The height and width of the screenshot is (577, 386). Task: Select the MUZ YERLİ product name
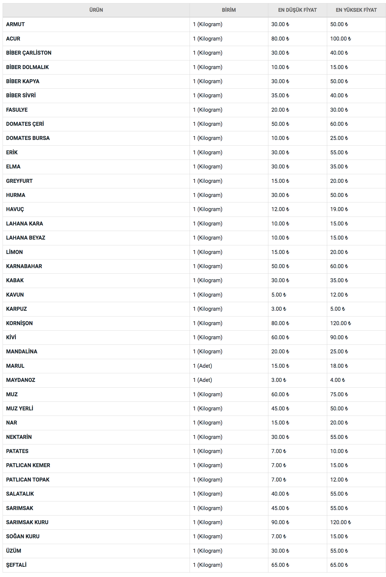click(20, 409)
